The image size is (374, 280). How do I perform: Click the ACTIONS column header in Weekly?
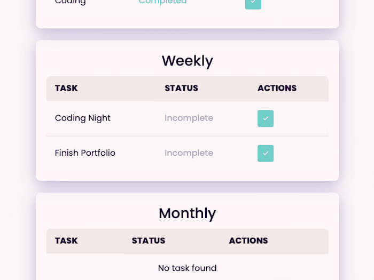coord(277,88)
